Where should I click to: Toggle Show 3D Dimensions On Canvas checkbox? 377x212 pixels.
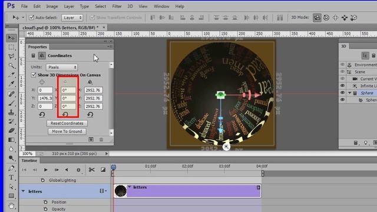coord(34,75)
